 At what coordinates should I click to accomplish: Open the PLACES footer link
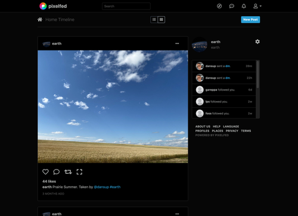(218, 131)
